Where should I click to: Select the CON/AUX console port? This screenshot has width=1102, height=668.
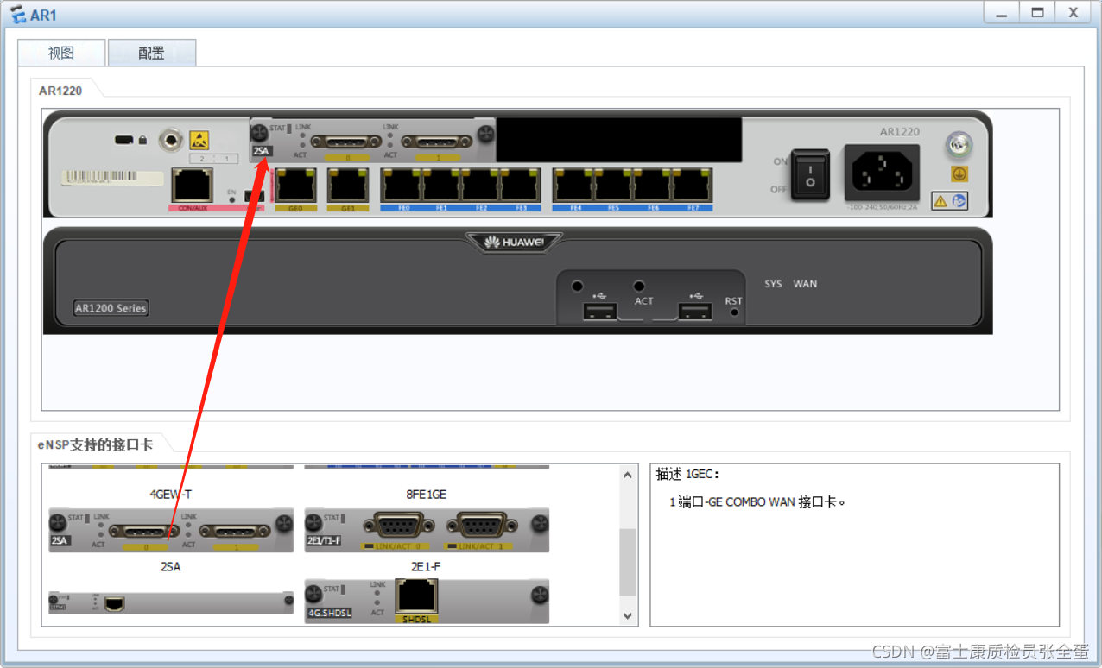tap(193, 185)
